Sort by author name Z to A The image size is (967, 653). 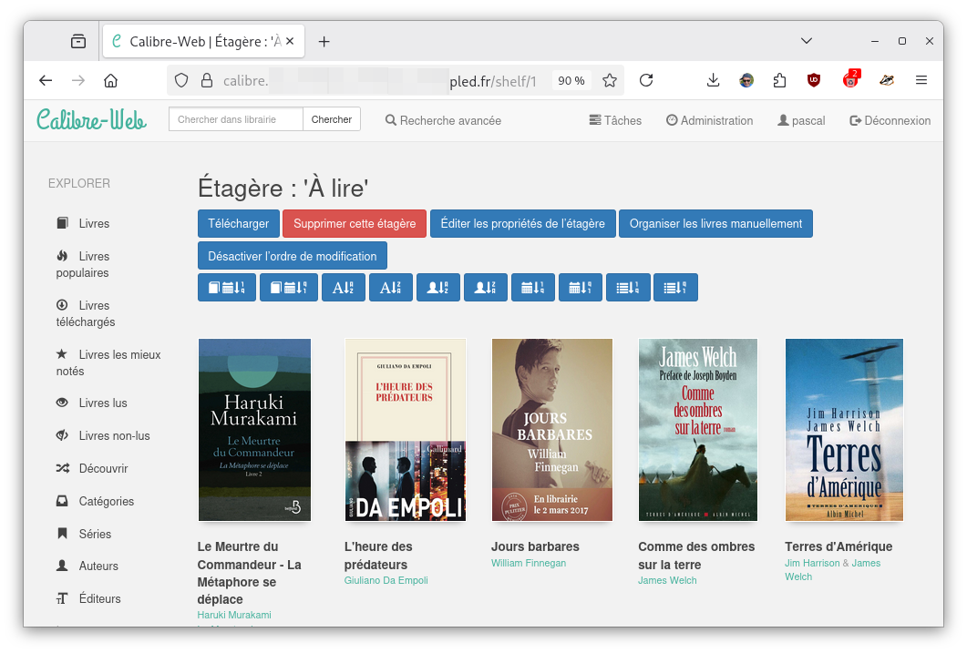[x=486, y=288]
